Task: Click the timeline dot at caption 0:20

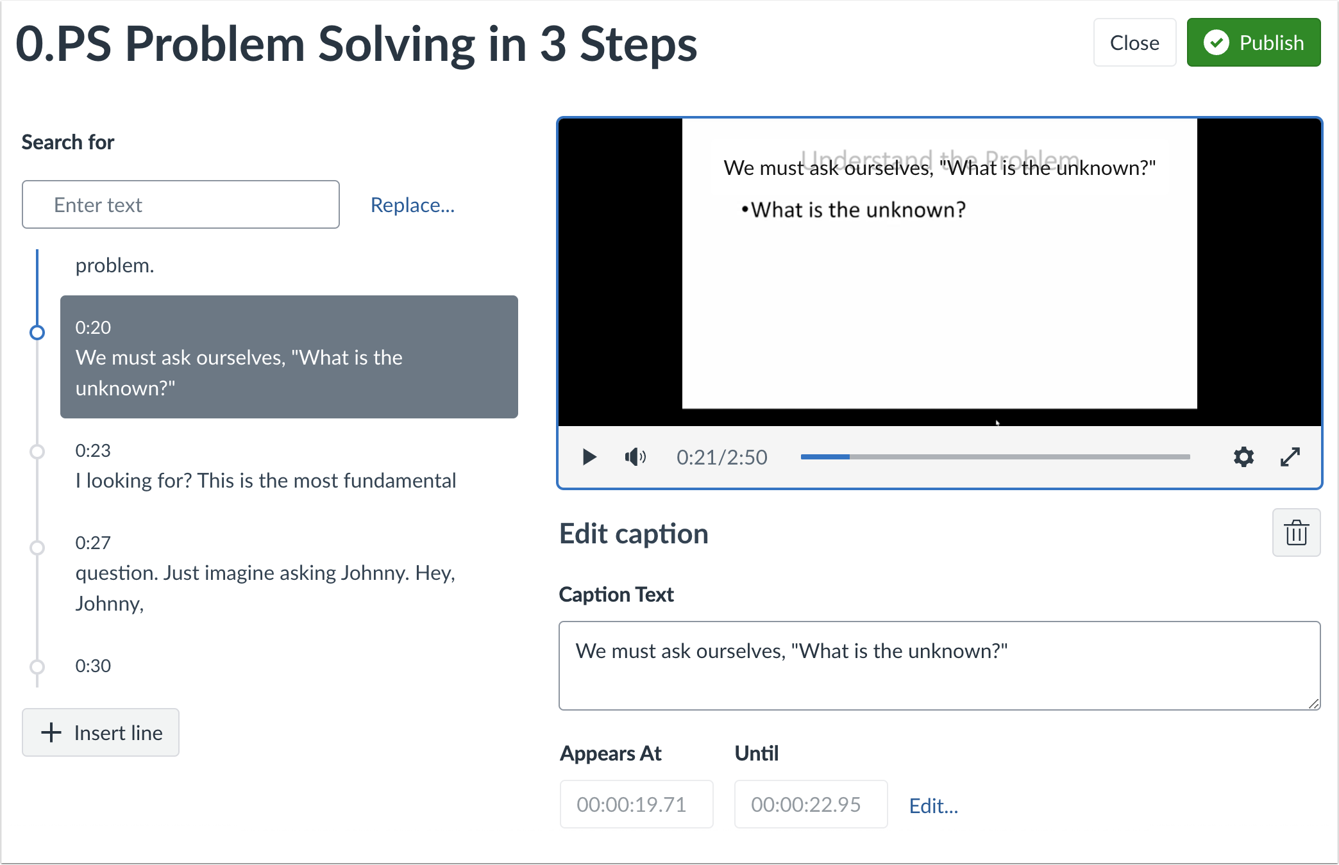Action: 37,333
